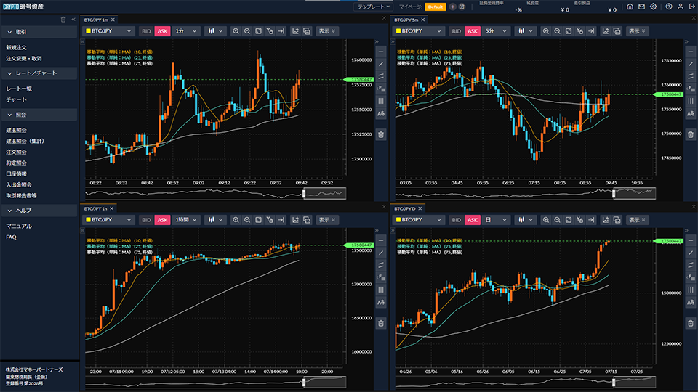Viewport: 698px width, 392px height.
Task: Expand 表示 options in 1m chart
Action: [327, 31]
